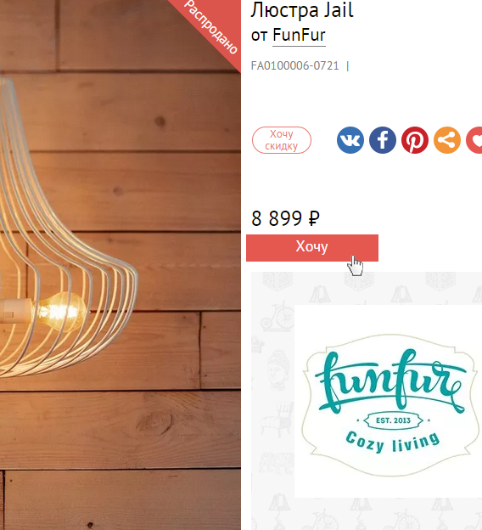Screen dimensions: 482x530
Task: Select the product title "Люстра Jail"
Action: tap(302, 10)
